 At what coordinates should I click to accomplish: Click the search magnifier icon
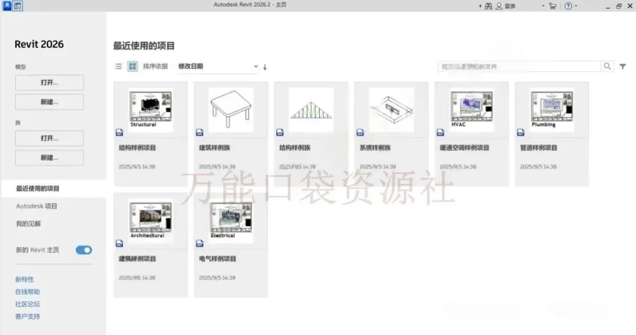(x=607, y=66)
